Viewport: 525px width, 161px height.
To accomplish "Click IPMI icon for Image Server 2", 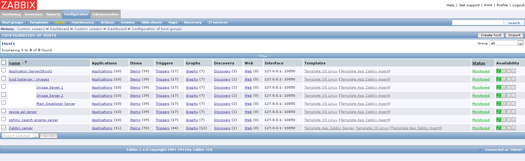I will coord(514,95).
